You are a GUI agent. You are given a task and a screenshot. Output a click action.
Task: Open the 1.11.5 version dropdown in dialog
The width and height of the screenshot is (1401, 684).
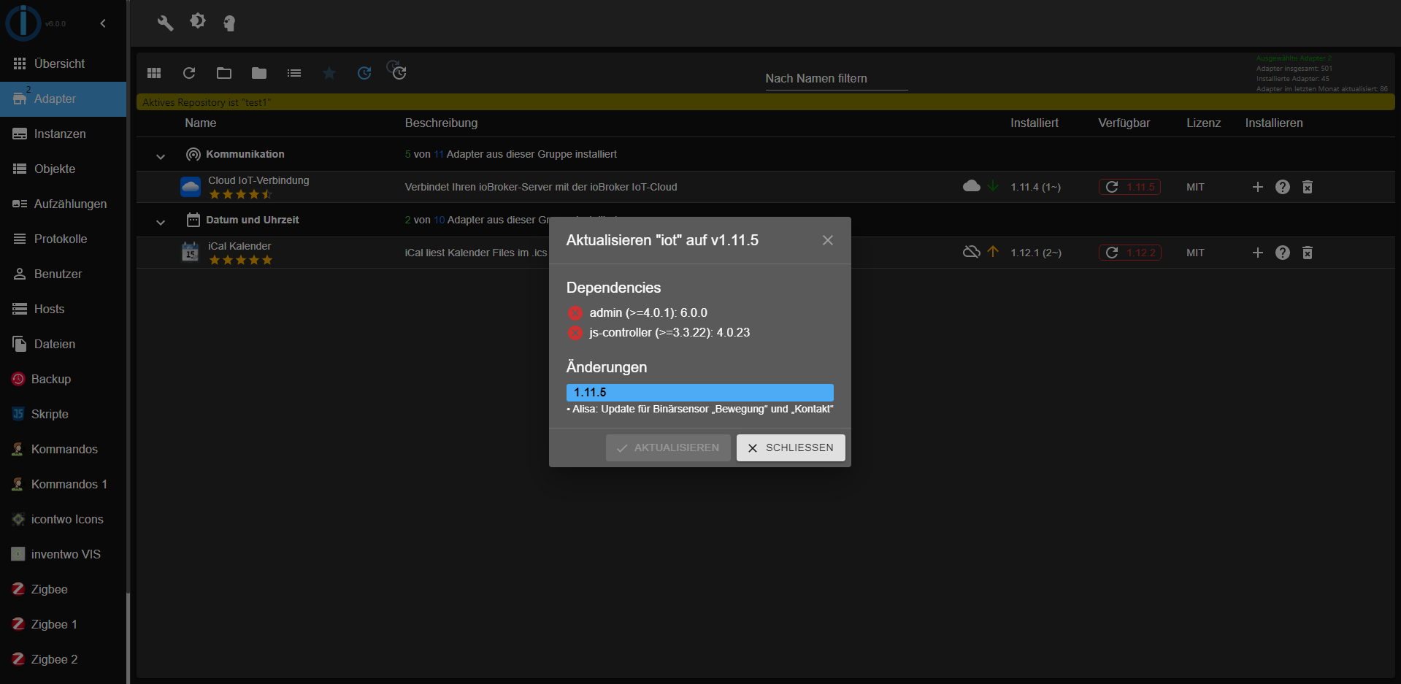[x=699, y=392]
